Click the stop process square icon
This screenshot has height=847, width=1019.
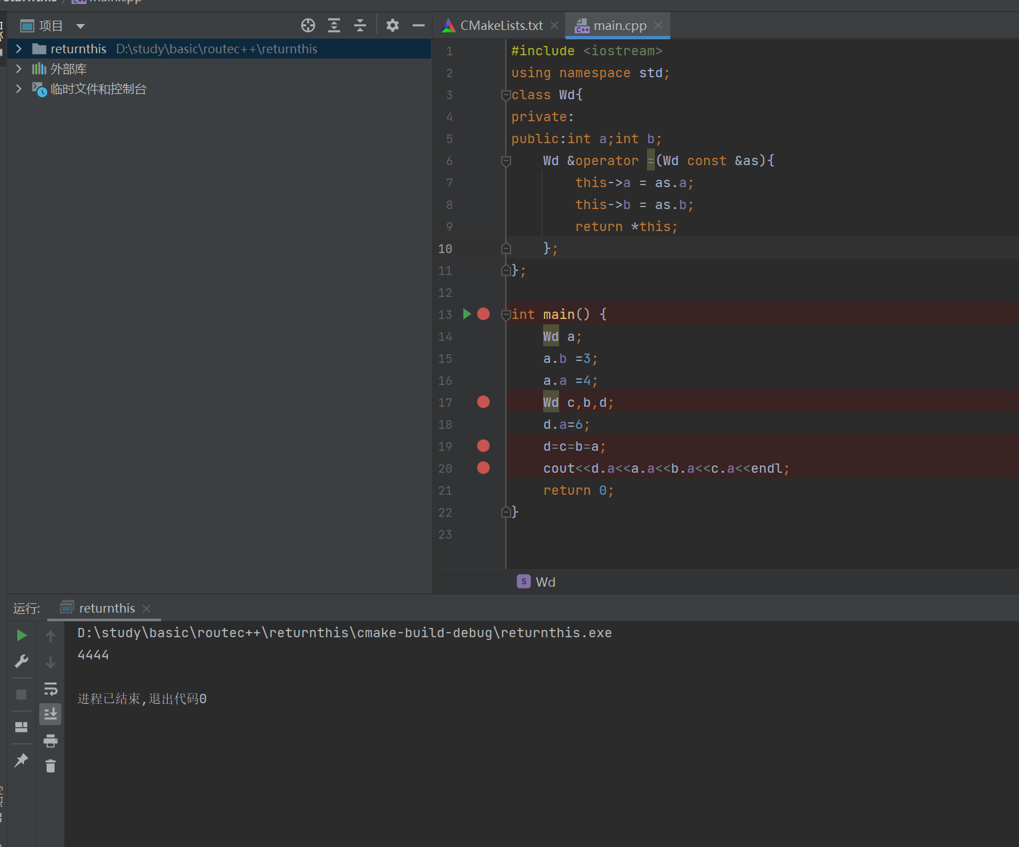[x=21, y=695]
